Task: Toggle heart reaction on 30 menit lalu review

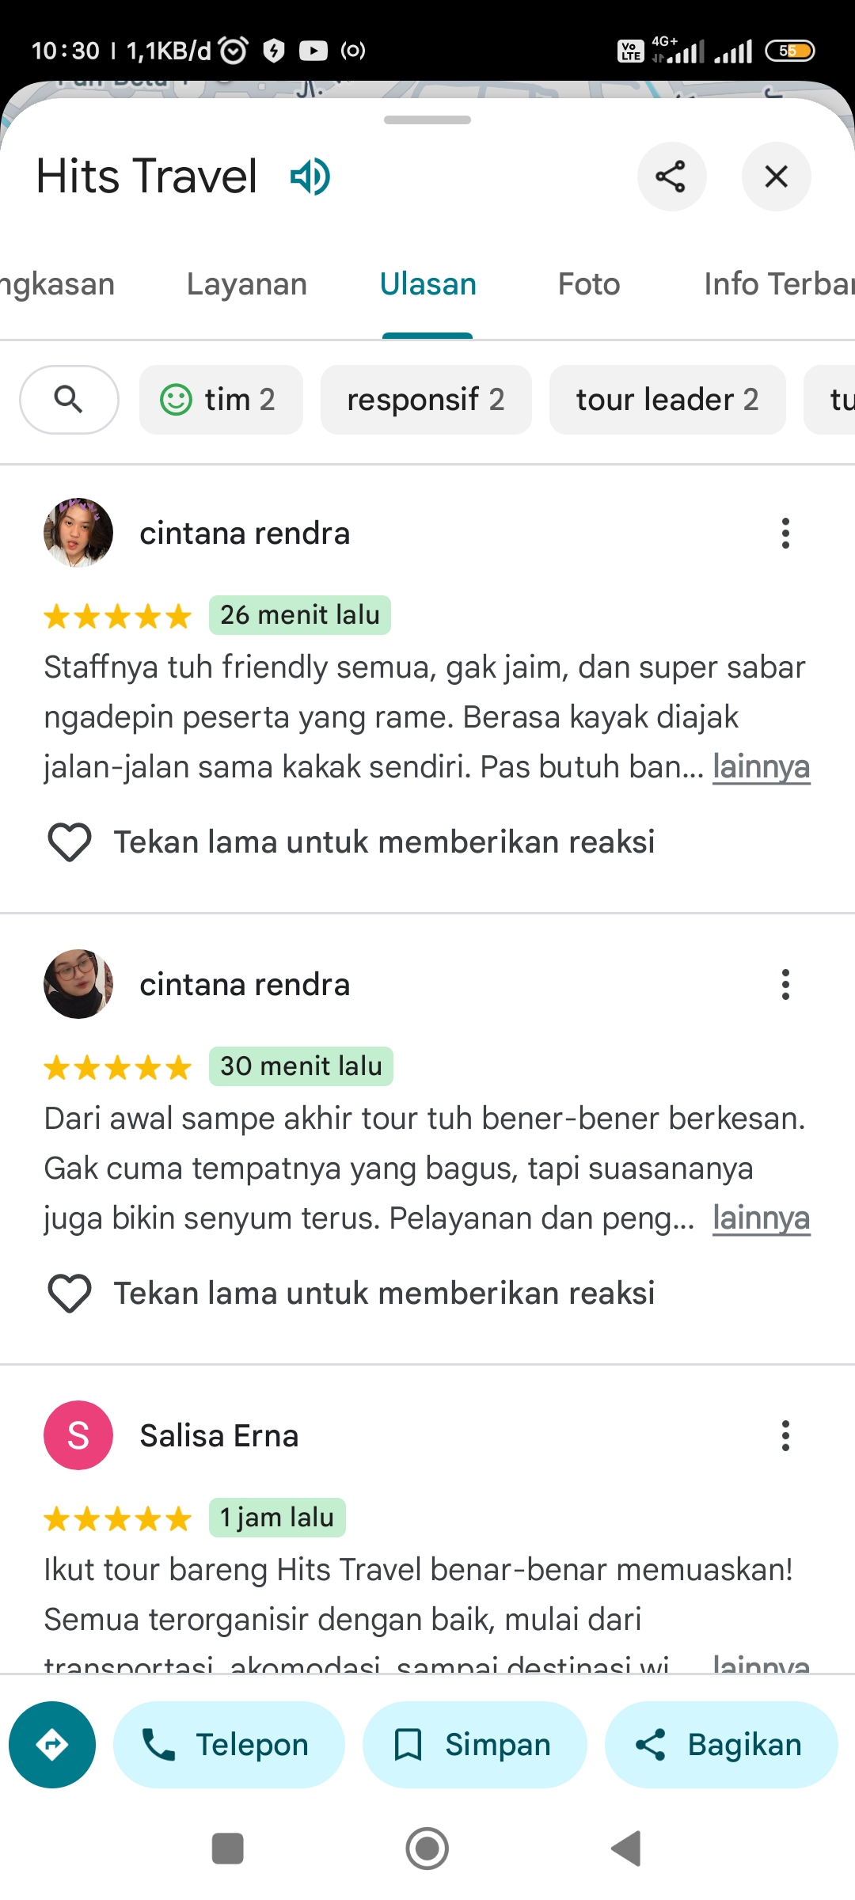Action: pyautogui.click(x=70, y=1294)
